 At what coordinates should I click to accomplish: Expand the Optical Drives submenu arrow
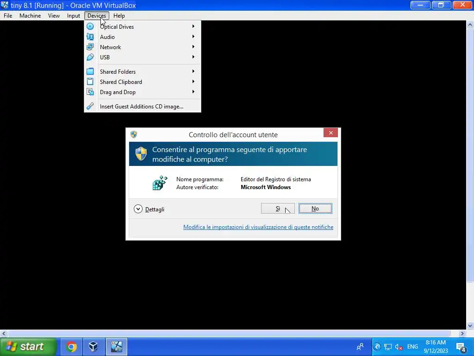(x=193, y=26)
